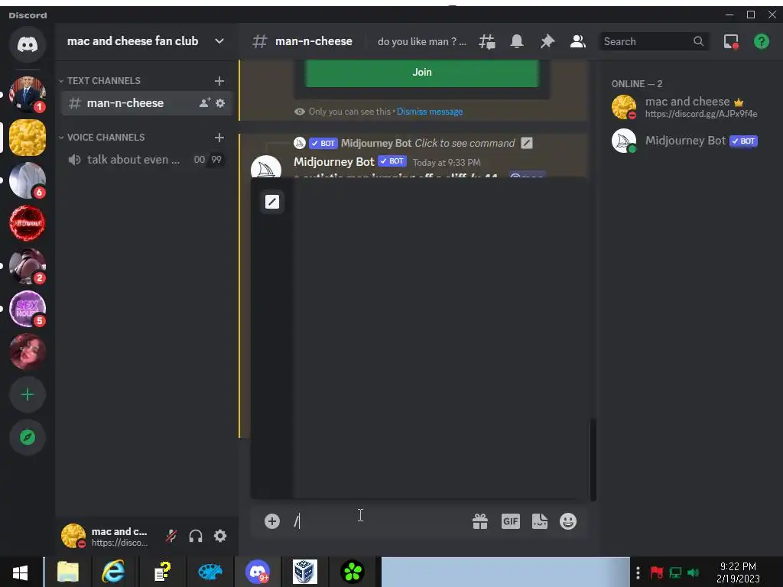Click Midjourney Bot name in message
The image size is (783, 587).
333,162
